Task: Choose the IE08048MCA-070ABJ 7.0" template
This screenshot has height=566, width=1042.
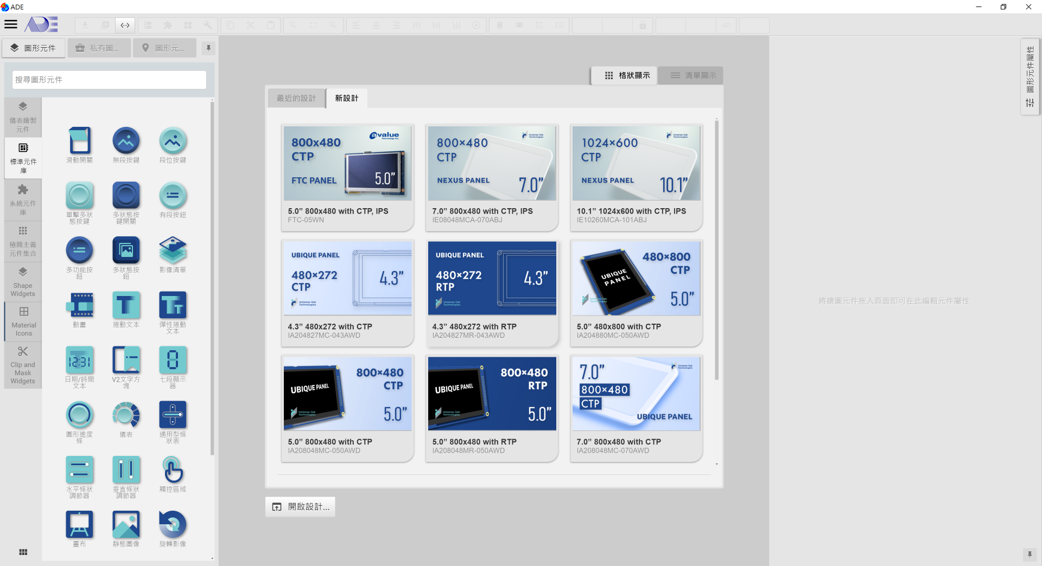Action: [x=492, y=177]
